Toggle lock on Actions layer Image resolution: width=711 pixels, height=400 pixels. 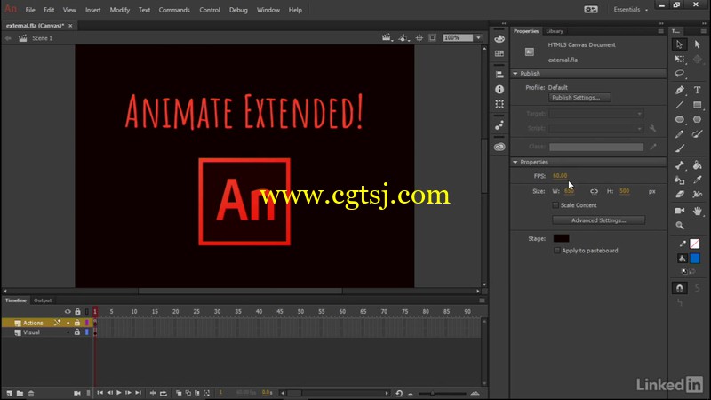coord(77,323)
